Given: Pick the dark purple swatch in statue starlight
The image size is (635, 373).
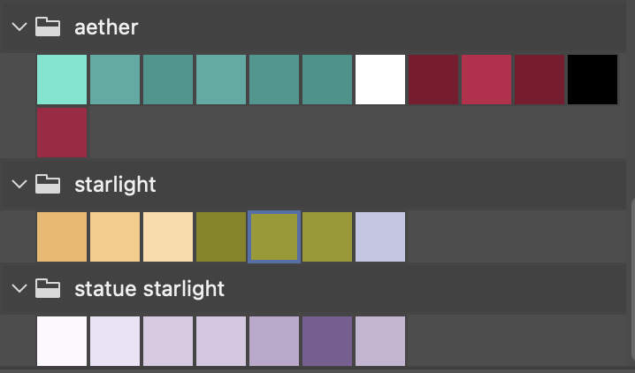Looking at the screenshot, I should click(327, 341).
